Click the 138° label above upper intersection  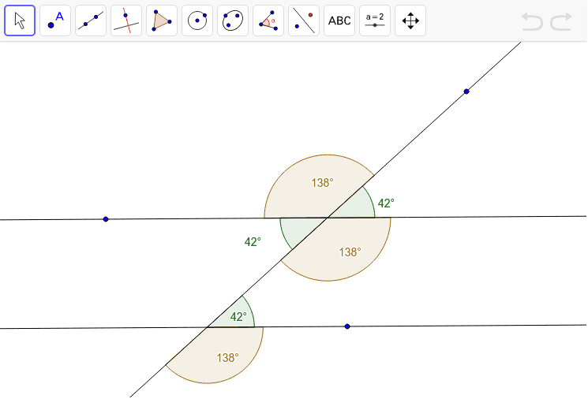coord(323,183)
